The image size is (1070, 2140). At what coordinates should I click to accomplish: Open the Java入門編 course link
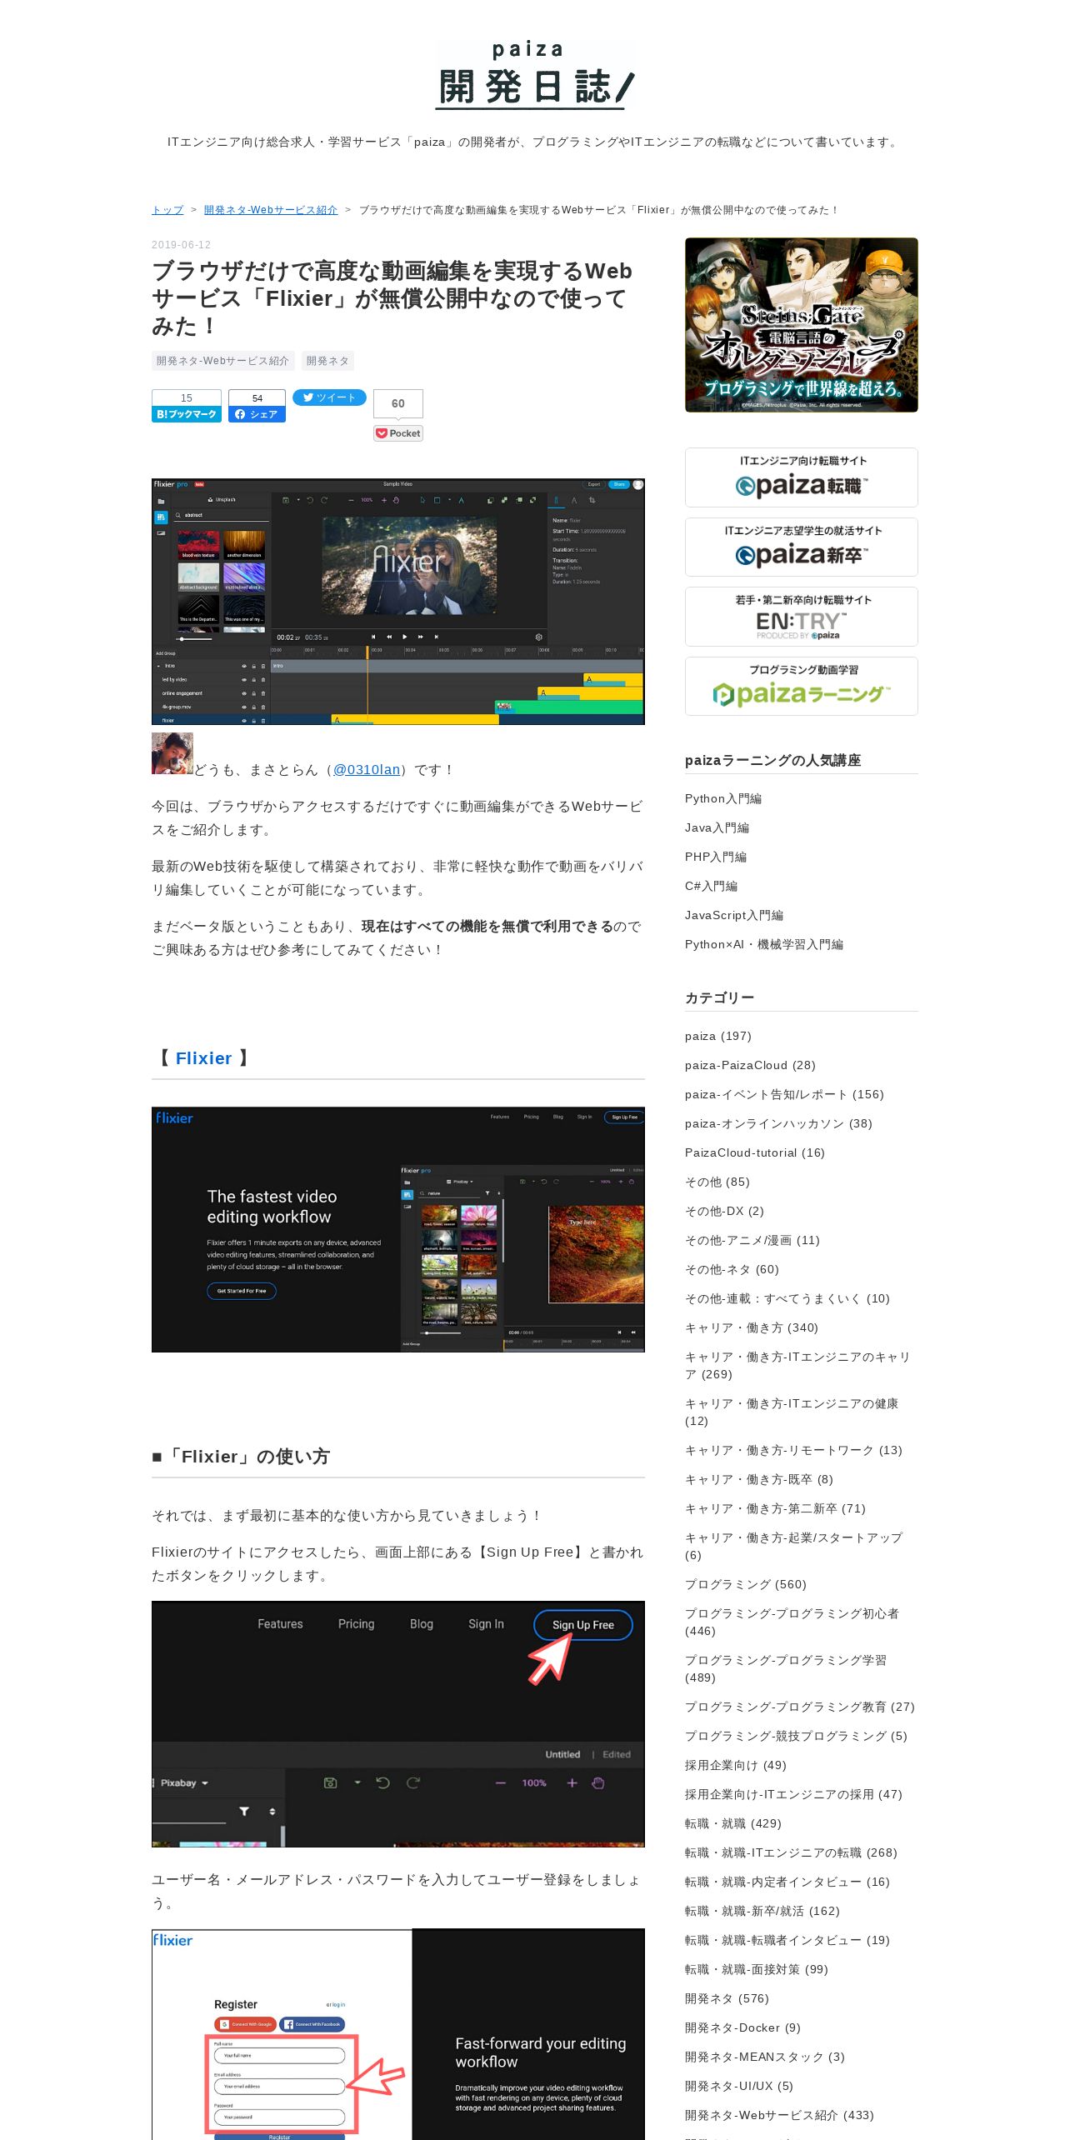[x=717, y=827]
